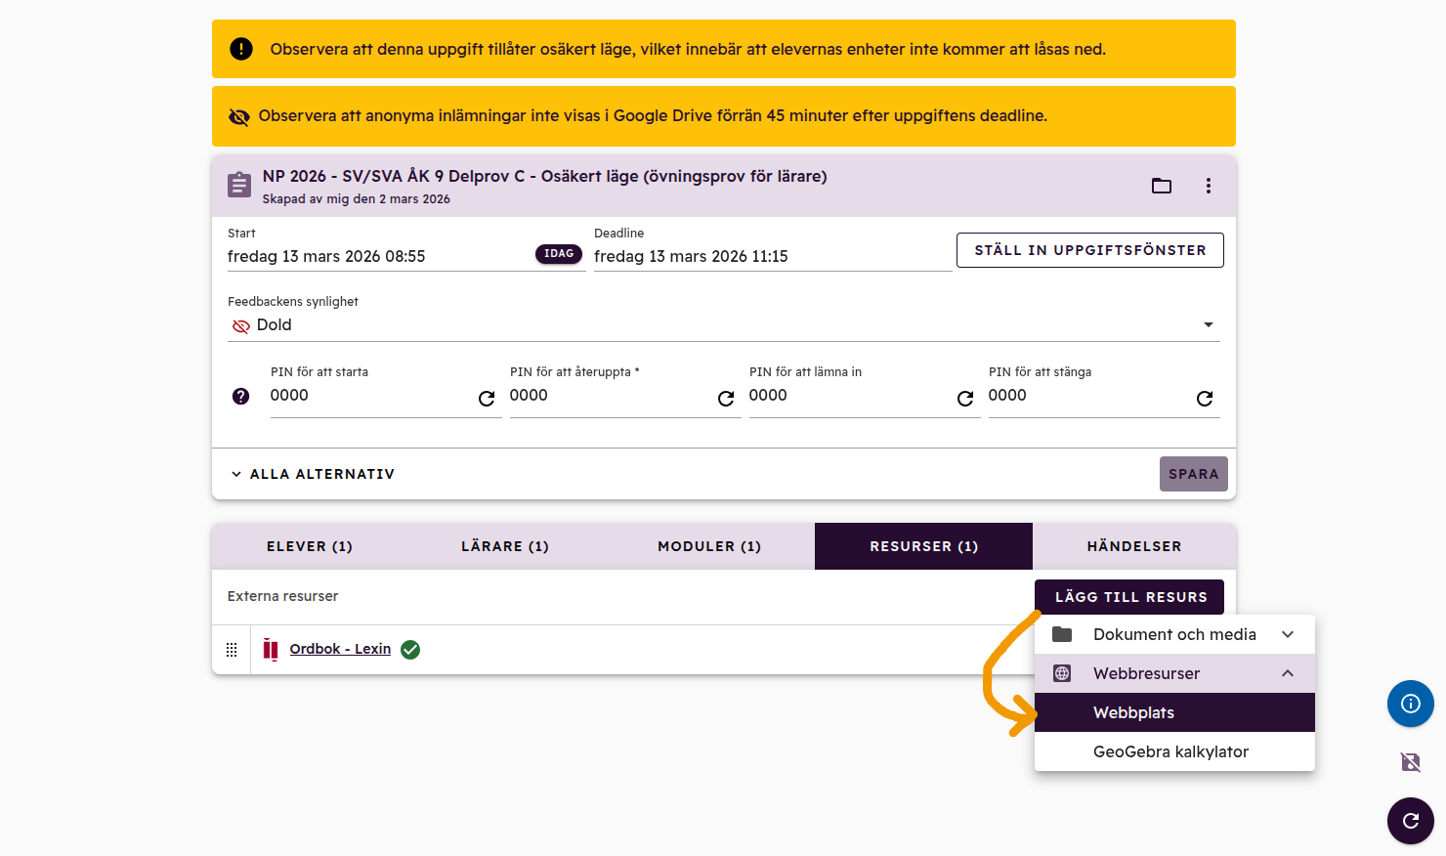Regenerate the PIN för att stänga code
This screenshot has width=1446, height=856.
1205,398
